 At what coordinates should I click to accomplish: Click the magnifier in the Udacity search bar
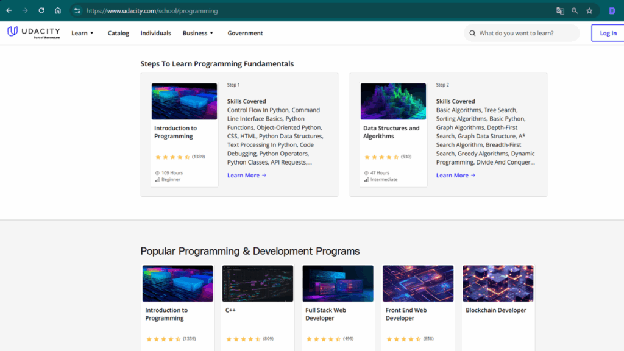(x=472, y=32)
